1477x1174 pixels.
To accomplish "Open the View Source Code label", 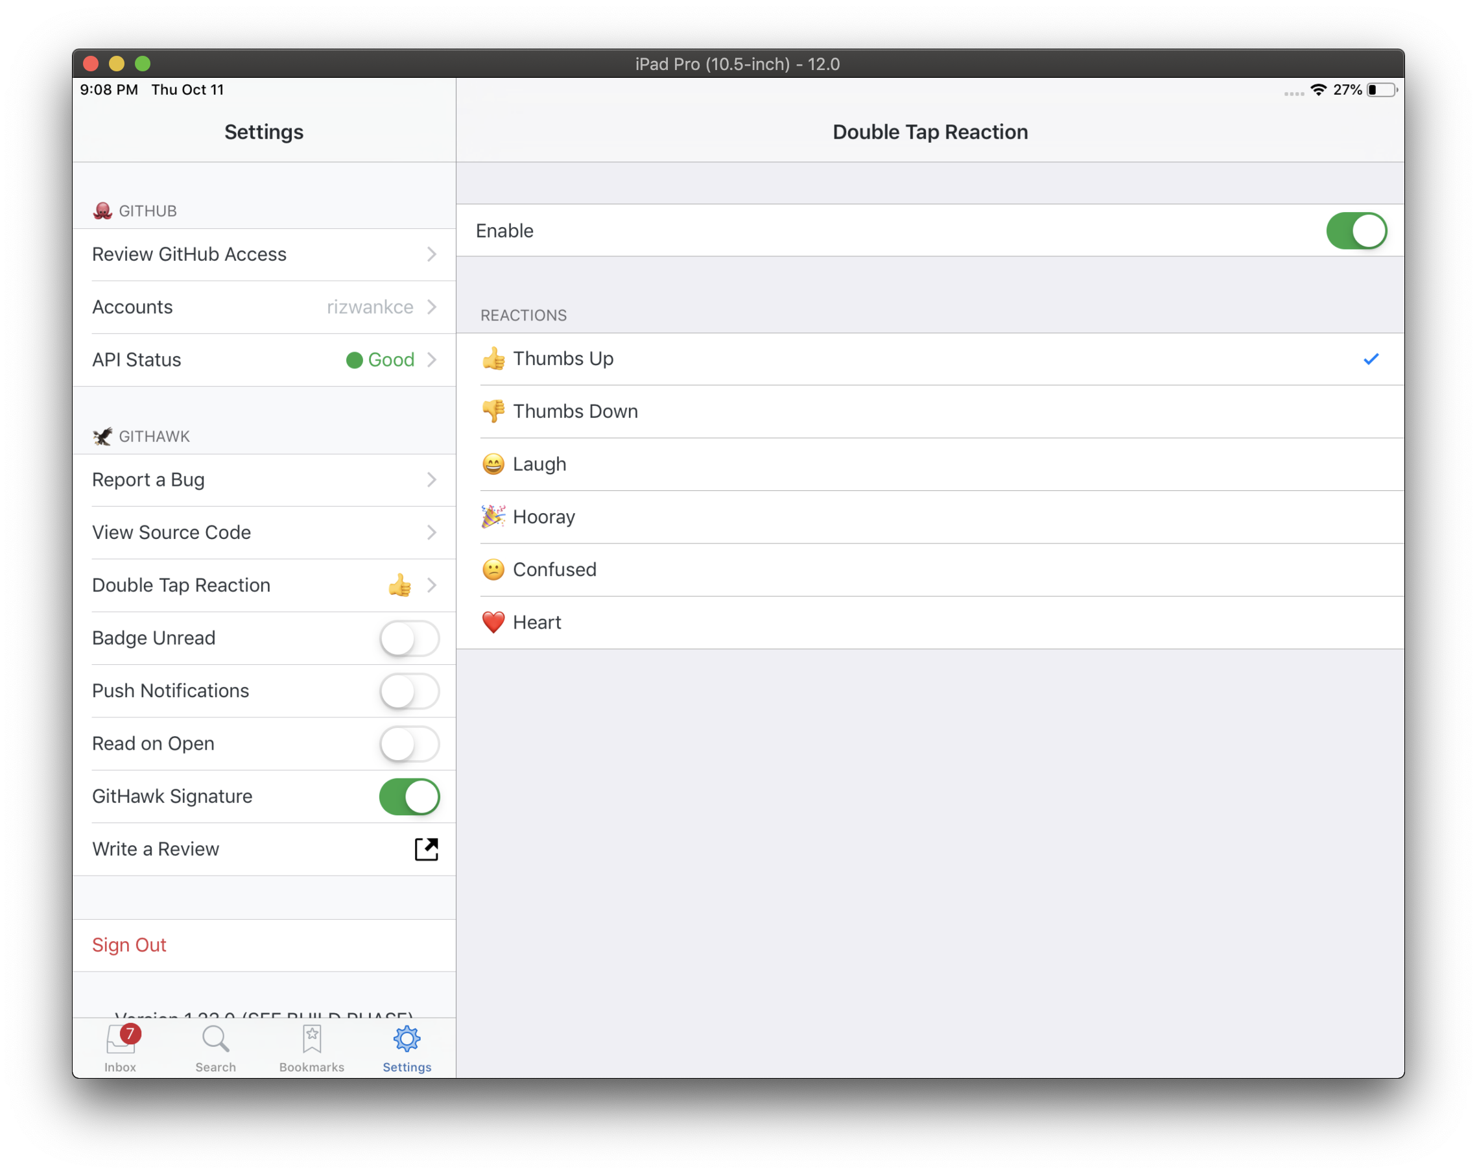I will [x=171, y=533].
